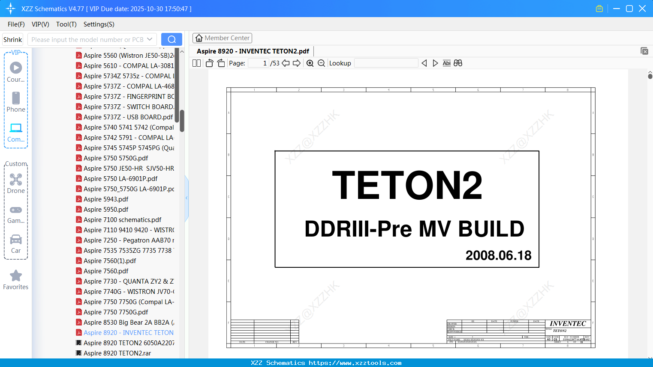Click the Lookup text field

tap(386, 63)
